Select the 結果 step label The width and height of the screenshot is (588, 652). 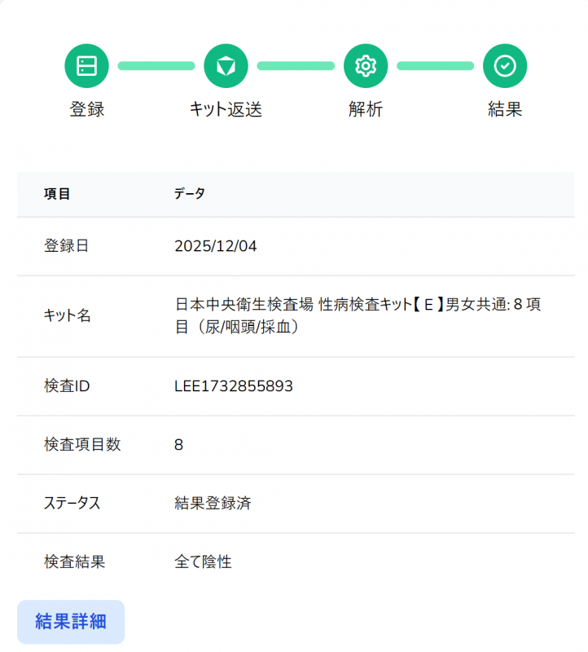[505, 109]
